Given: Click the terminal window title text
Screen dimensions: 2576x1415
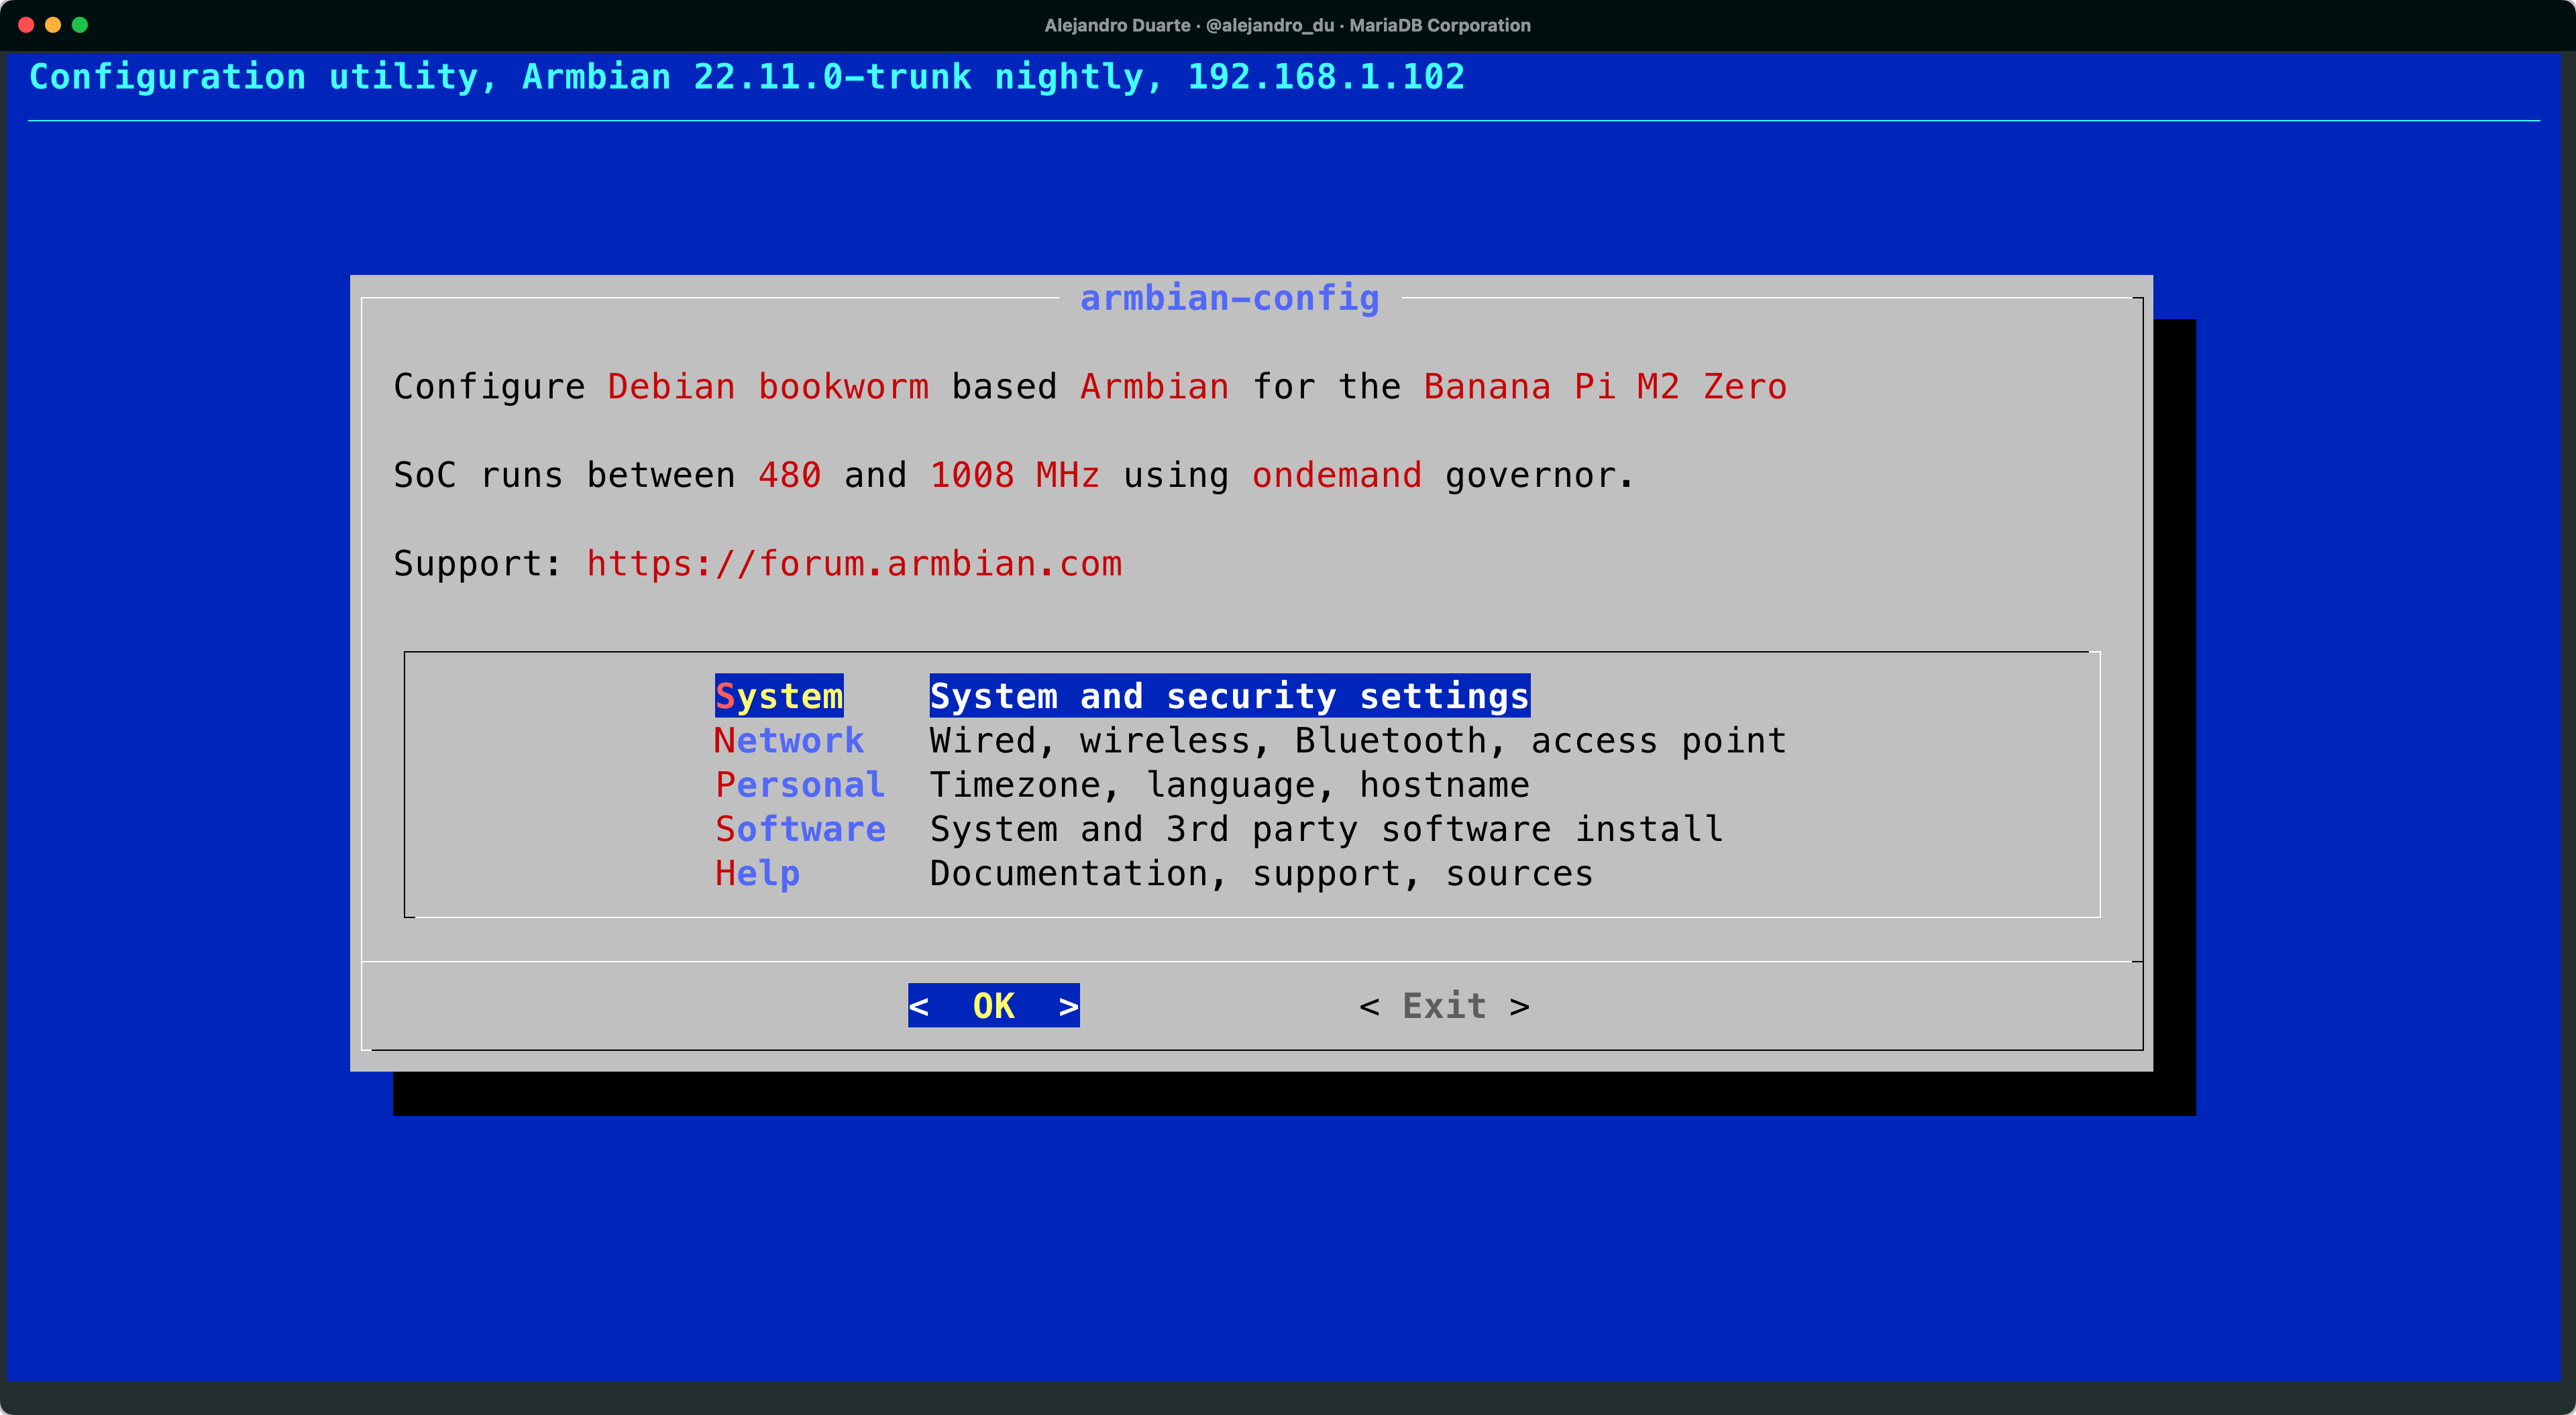Looking at the screenshot, I should 1287,25.
